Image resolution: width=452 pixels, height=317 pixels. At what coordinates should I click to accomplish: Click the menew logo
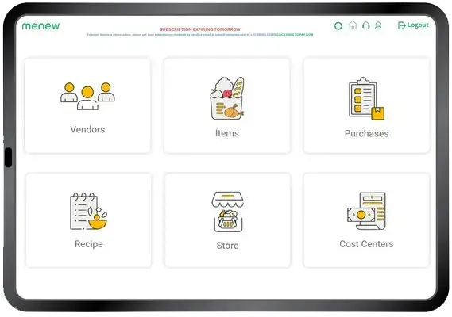(41, 26)
